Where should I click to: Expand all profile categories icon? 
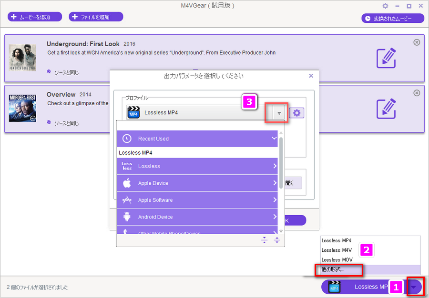tap(277, 240)
